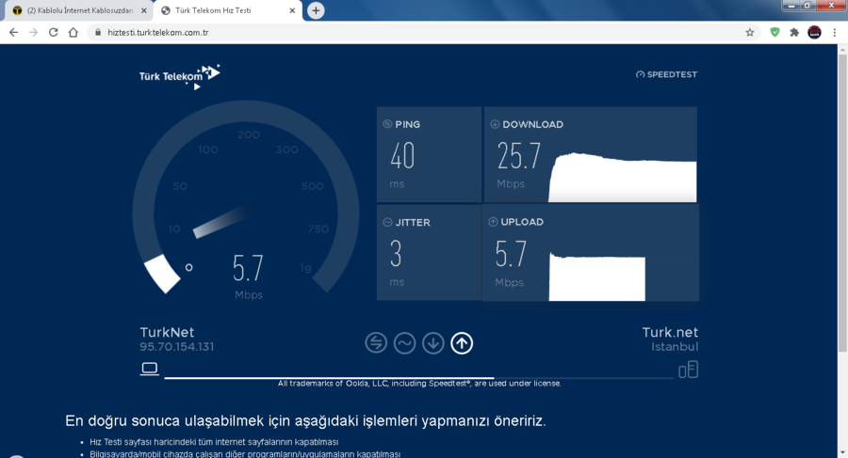The height and width of the screenshot is (458, 848).
Task: Open the Chrome three-dot menu
Action: point(835,32)
